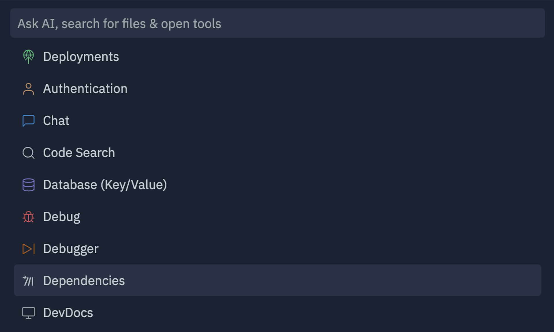Open the Deployments tool
Viewport: 554px width, 332px height.
(x=81, y=57)
